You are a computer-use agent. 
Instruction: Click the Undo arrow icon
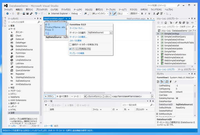(x=36, y=14)
